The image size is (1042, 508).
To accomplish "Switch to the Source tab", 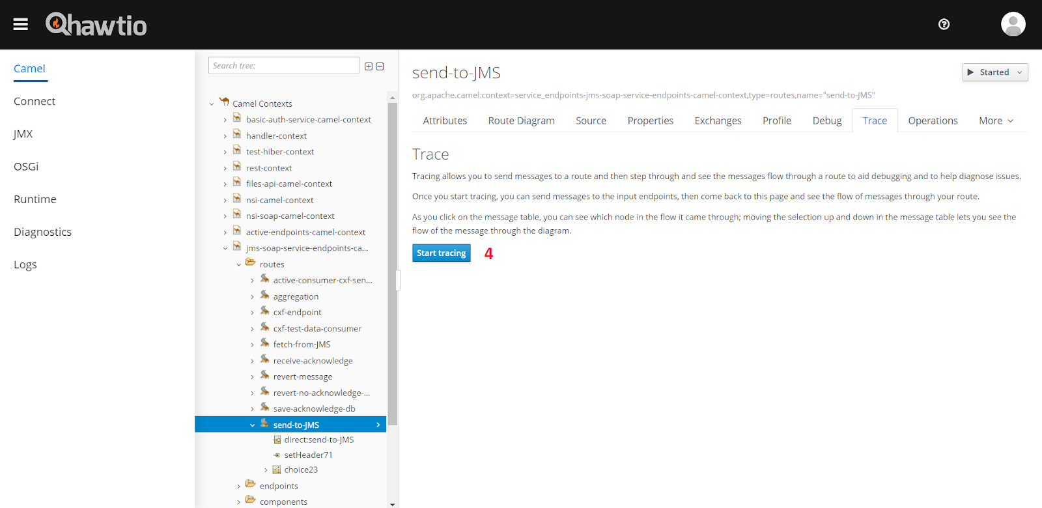I will [x=591, y=120].
